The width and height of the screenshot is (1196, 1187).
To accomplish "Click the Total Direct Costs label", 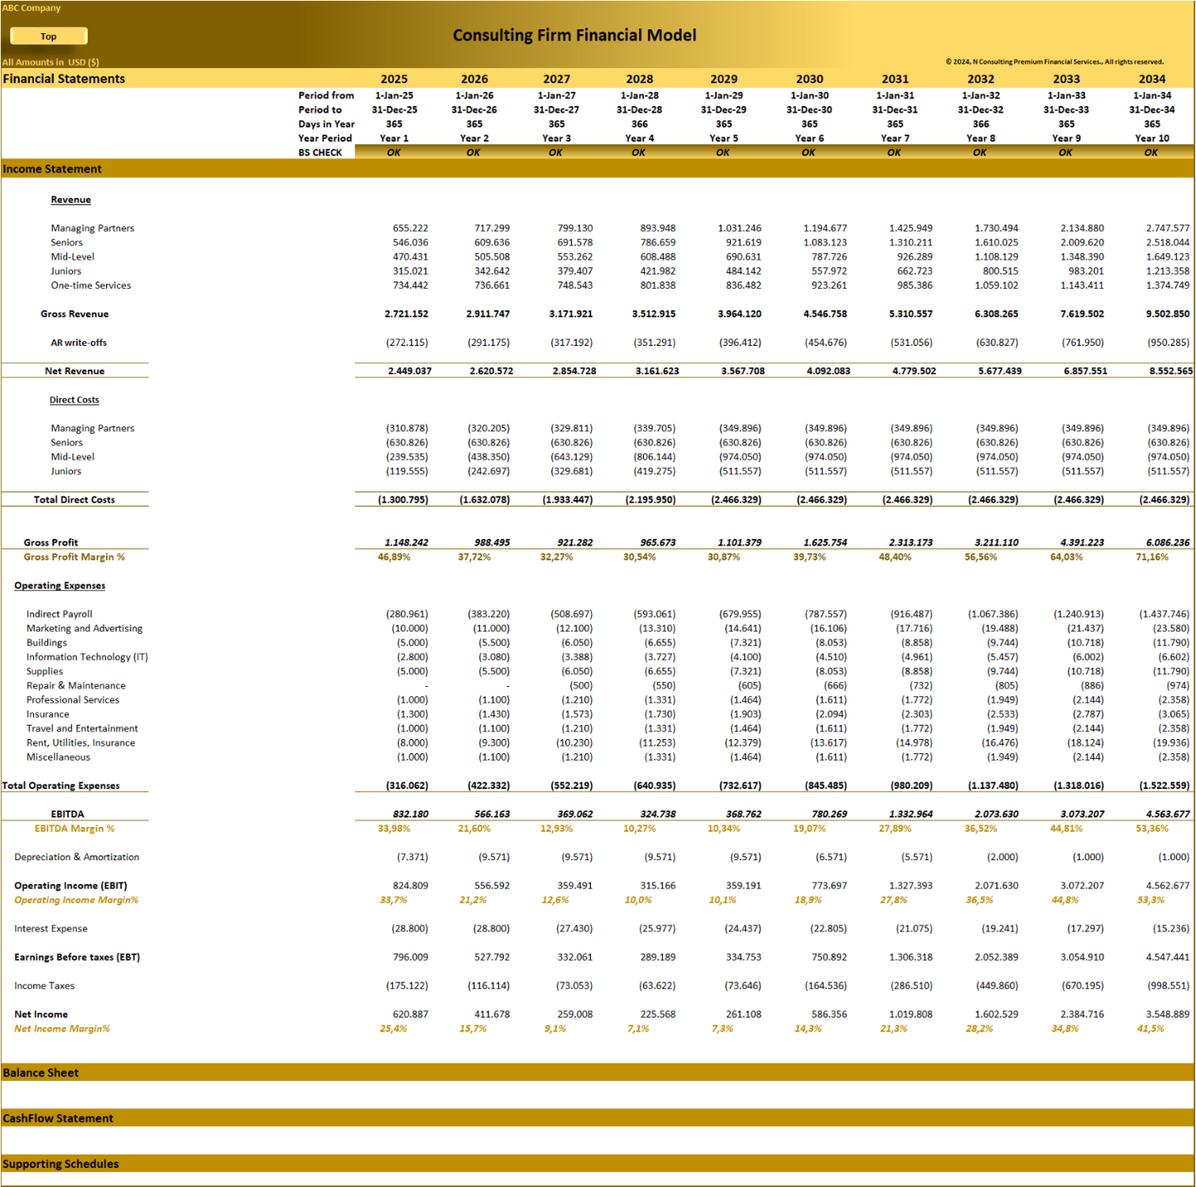I will tap(74, 500).
